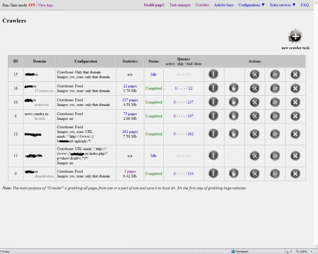Delete crawler 9 using the X icon
318x254 pixels.
295,173
